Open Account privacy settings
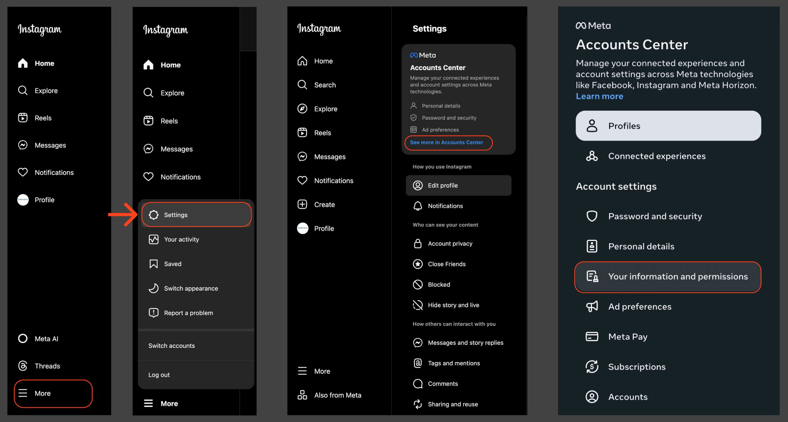This screenshot has height=422, width=788. coord(450,243)
